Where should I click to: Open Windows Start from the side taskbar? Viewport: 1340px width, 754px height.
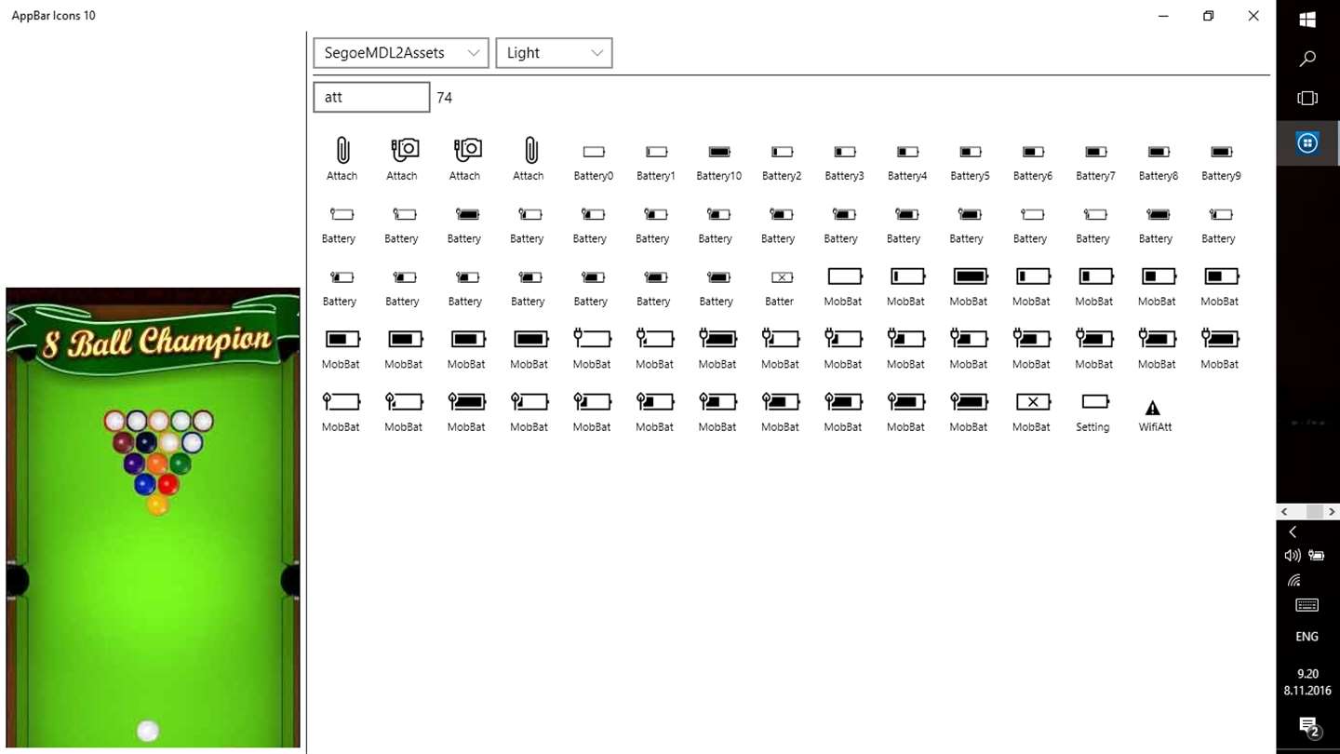[x=1307, y=19]
